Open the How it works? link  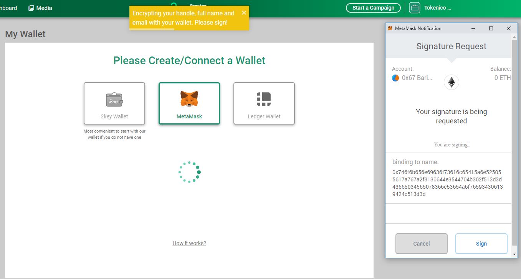(189, 243)
